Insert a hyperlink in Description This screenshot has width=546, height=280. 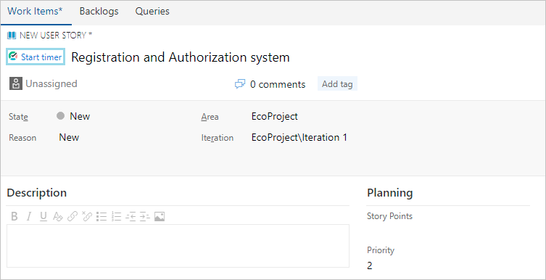72,216
